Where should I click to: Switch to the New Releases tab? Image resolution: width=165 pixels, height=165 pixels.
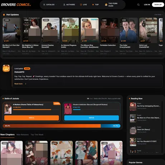coord(23,135)
